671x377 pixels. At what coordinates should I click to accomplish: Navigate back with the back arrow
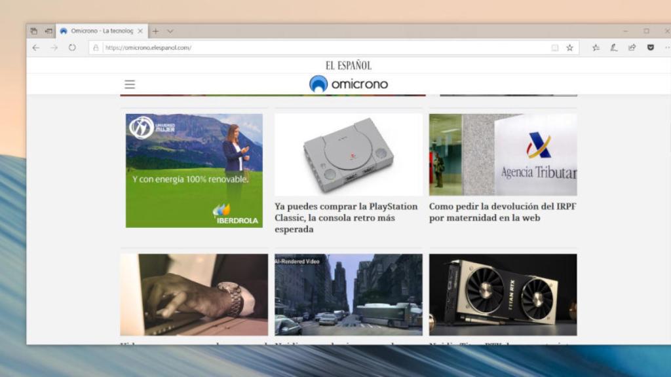(37, 47)
